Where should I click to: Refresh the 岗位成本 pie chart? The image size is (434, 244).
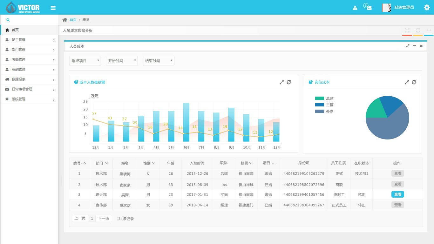(414, 82)
